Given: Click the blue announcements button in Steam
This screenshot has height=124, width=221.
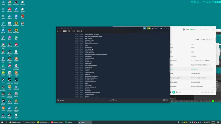Looking at the screenshot, I should (x=145, y=28).
